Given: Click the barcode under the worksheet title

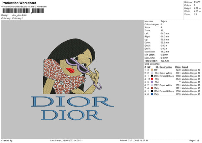Looking at the screenshot, I should (x=23, y=11).
